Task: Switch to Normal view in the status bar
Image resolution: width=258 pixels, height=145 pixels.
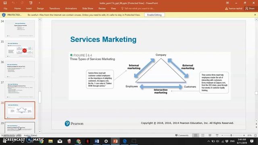Action: (196, 135)
